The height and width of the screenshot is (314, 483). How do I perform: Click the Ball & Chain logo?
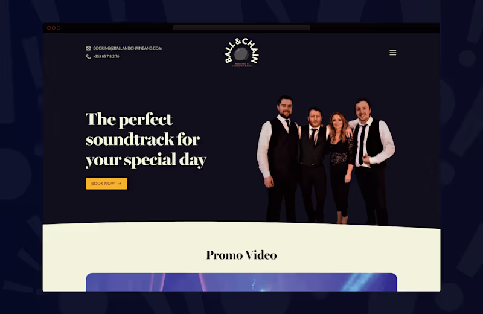coord(241,53)
